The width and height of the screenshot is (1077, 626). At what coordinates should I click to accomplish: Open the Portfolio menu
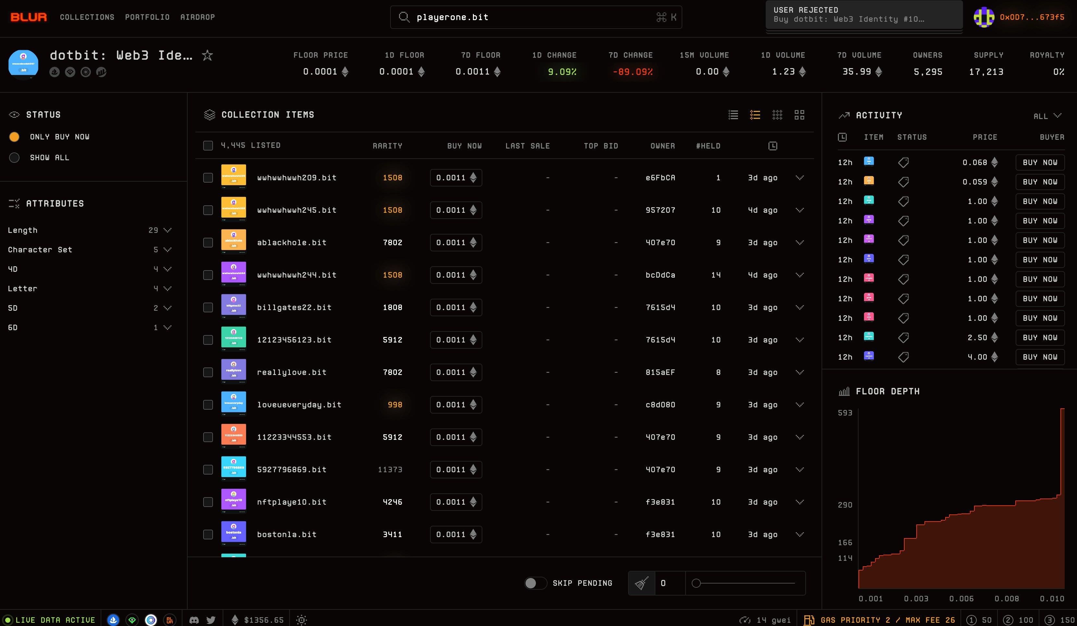147,17
